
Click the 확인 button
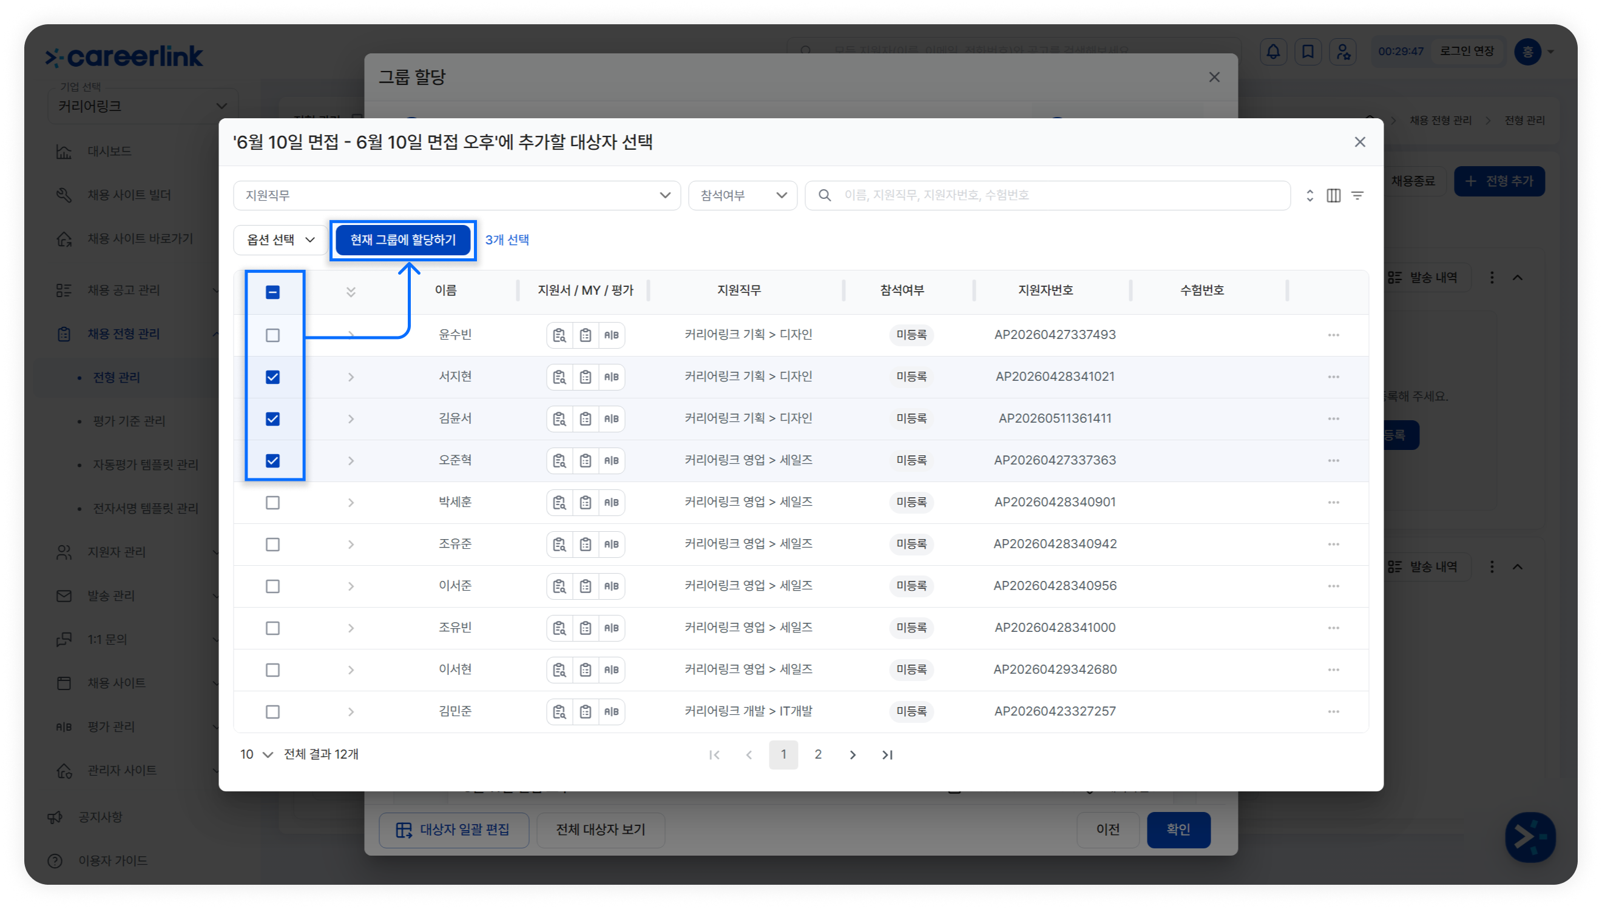click(1178, 830)
